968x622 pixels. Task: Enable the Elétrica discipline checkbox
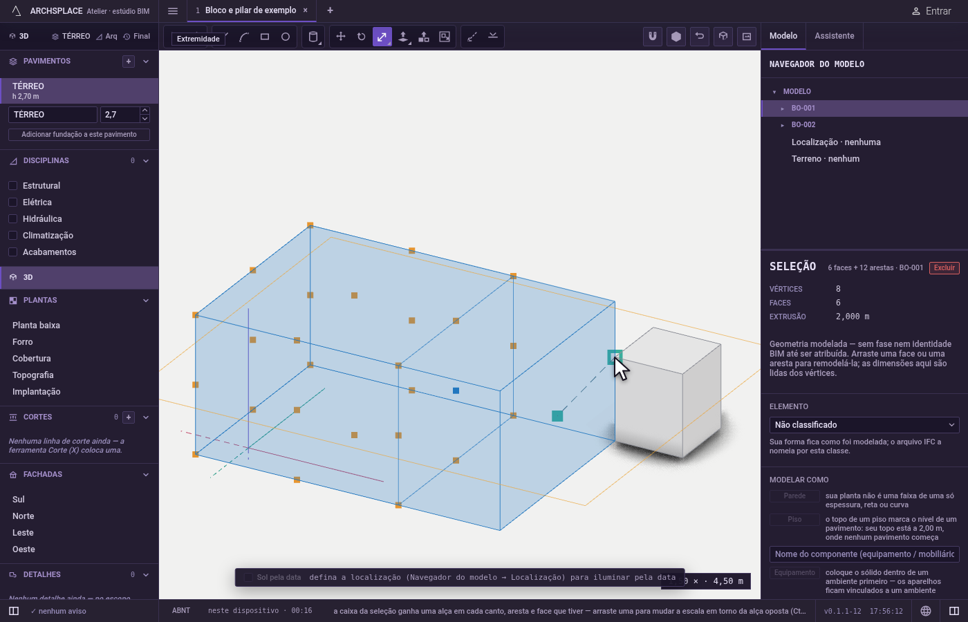pyautogui.click(x=12, y=202)
